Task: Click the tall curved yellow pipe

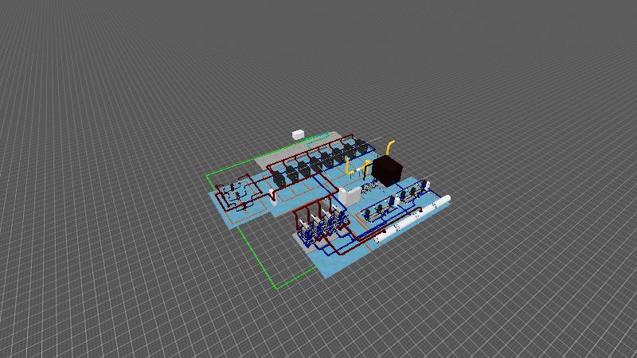Action: (x=389, y=147)
